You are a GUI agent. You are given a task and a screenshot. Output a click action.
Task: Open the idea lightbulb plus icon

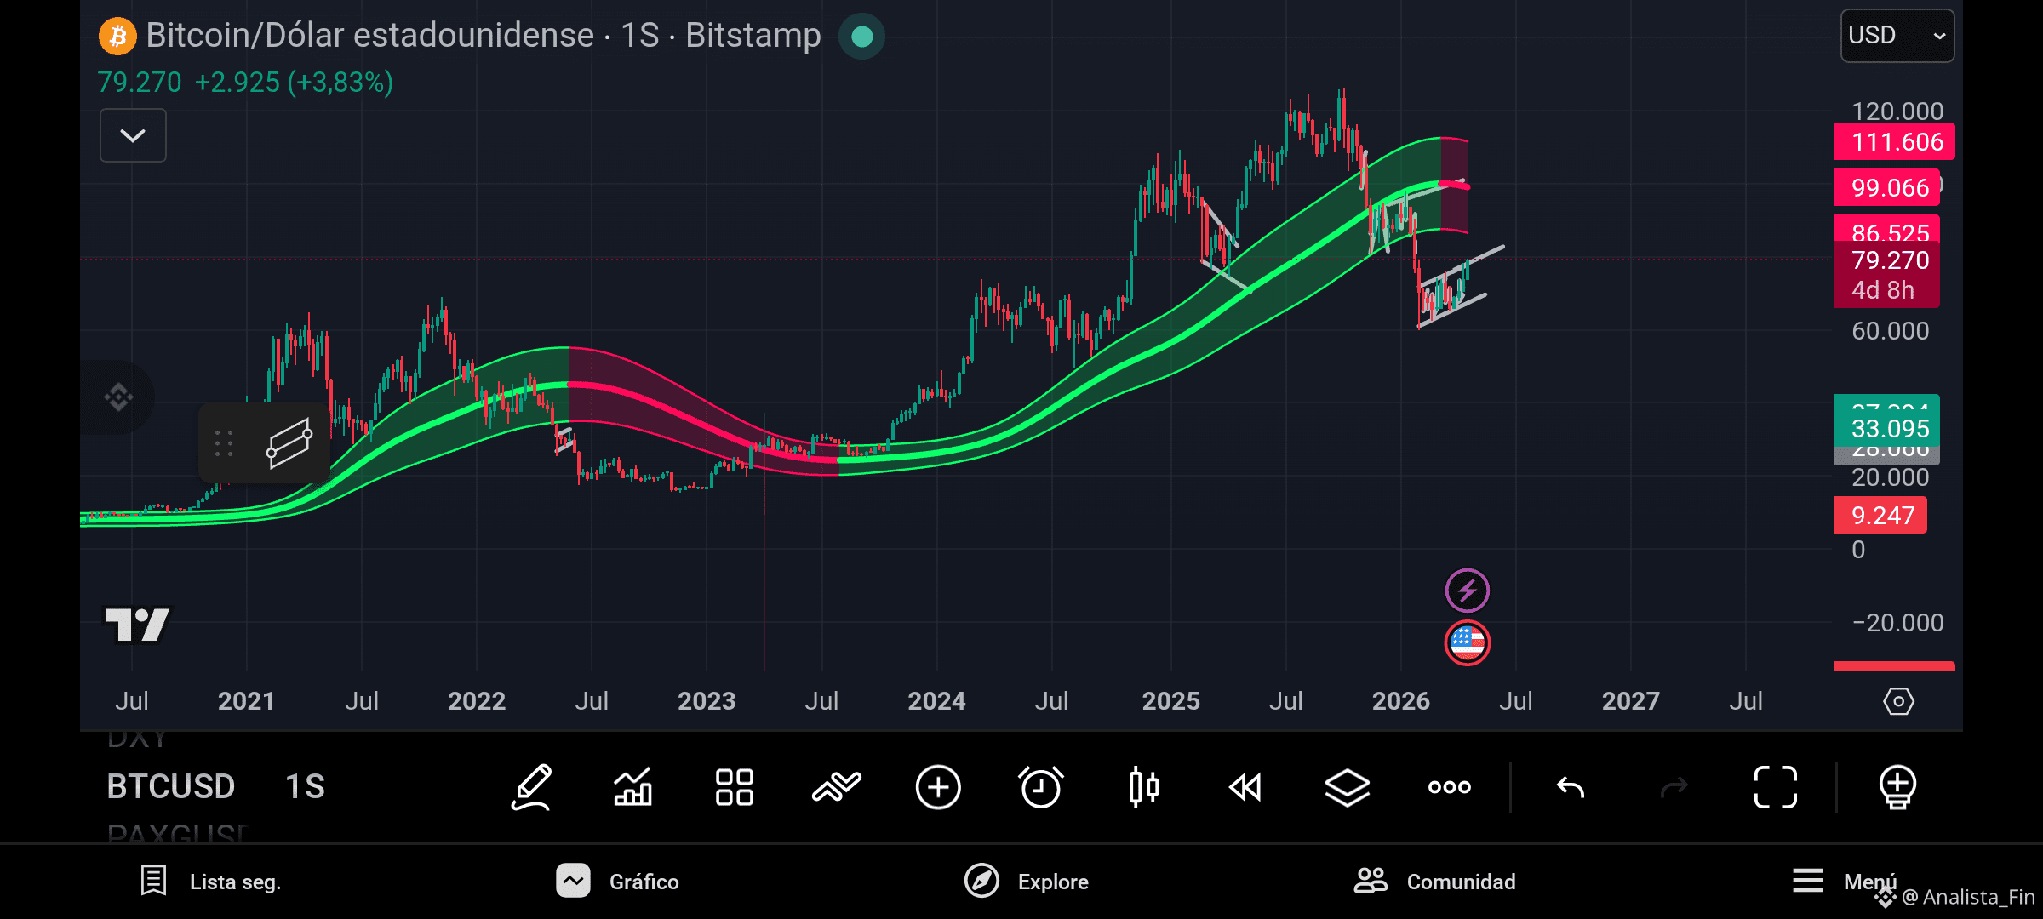pyautogui.click(x=1897, y=787)
